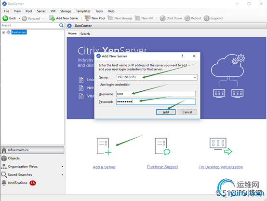Click the Try Desktop Virtualization link

click(221, 167)
